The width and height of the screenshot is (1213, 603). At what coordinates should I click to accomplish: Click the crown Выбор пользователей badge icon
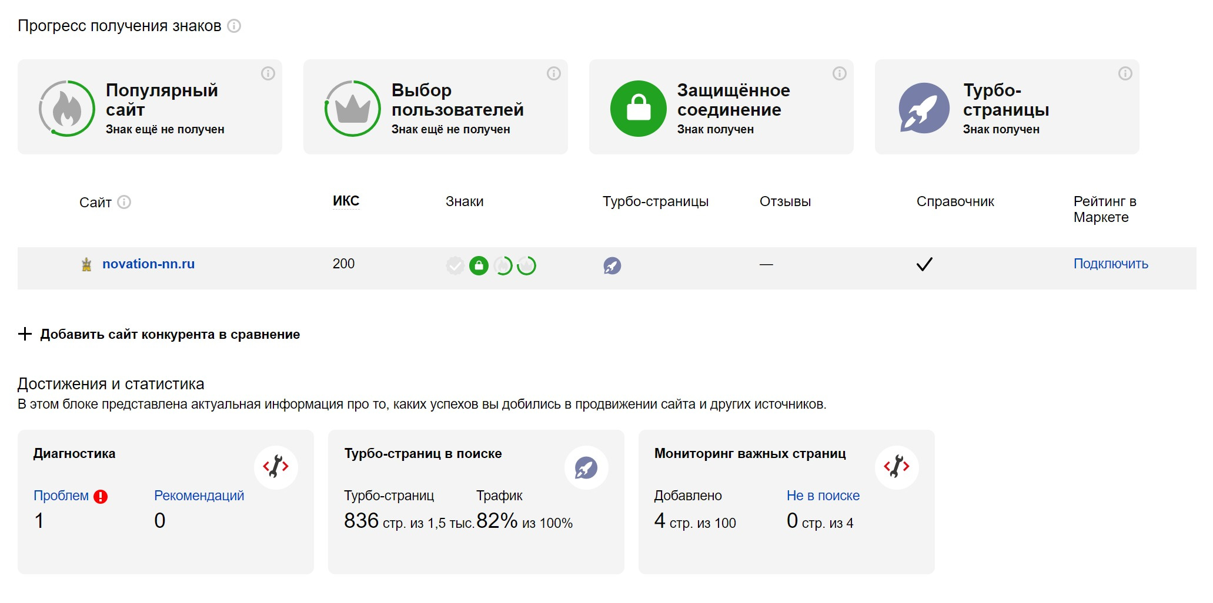point(353,109)
